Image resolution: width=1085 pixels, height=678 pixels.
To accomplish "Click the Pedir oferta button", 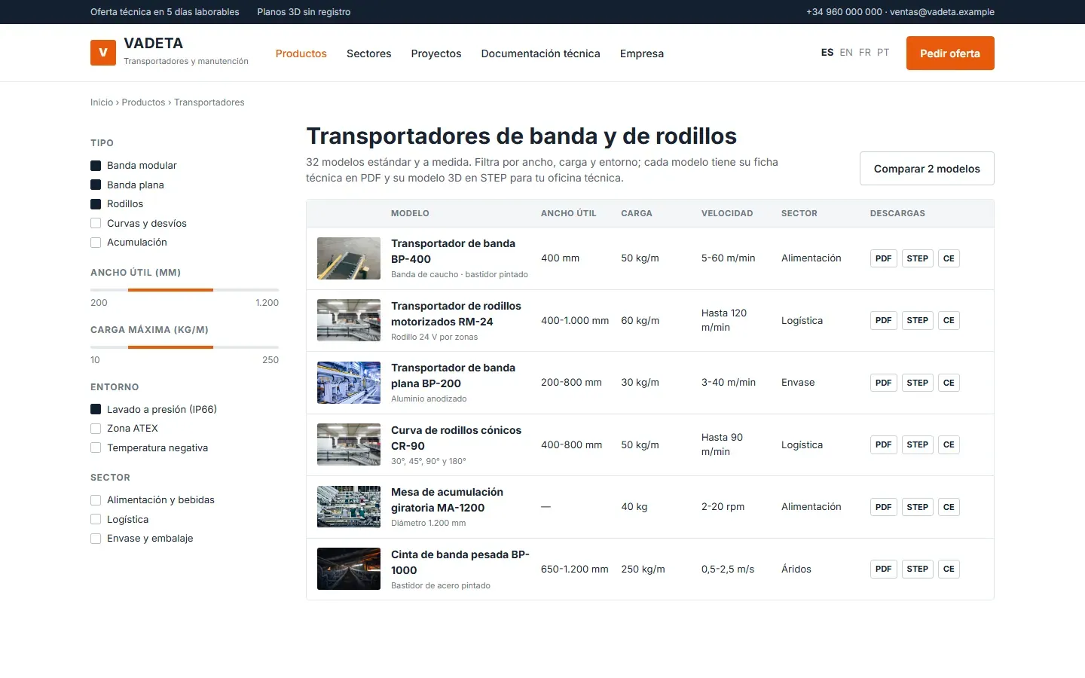I will pos(950,53).
